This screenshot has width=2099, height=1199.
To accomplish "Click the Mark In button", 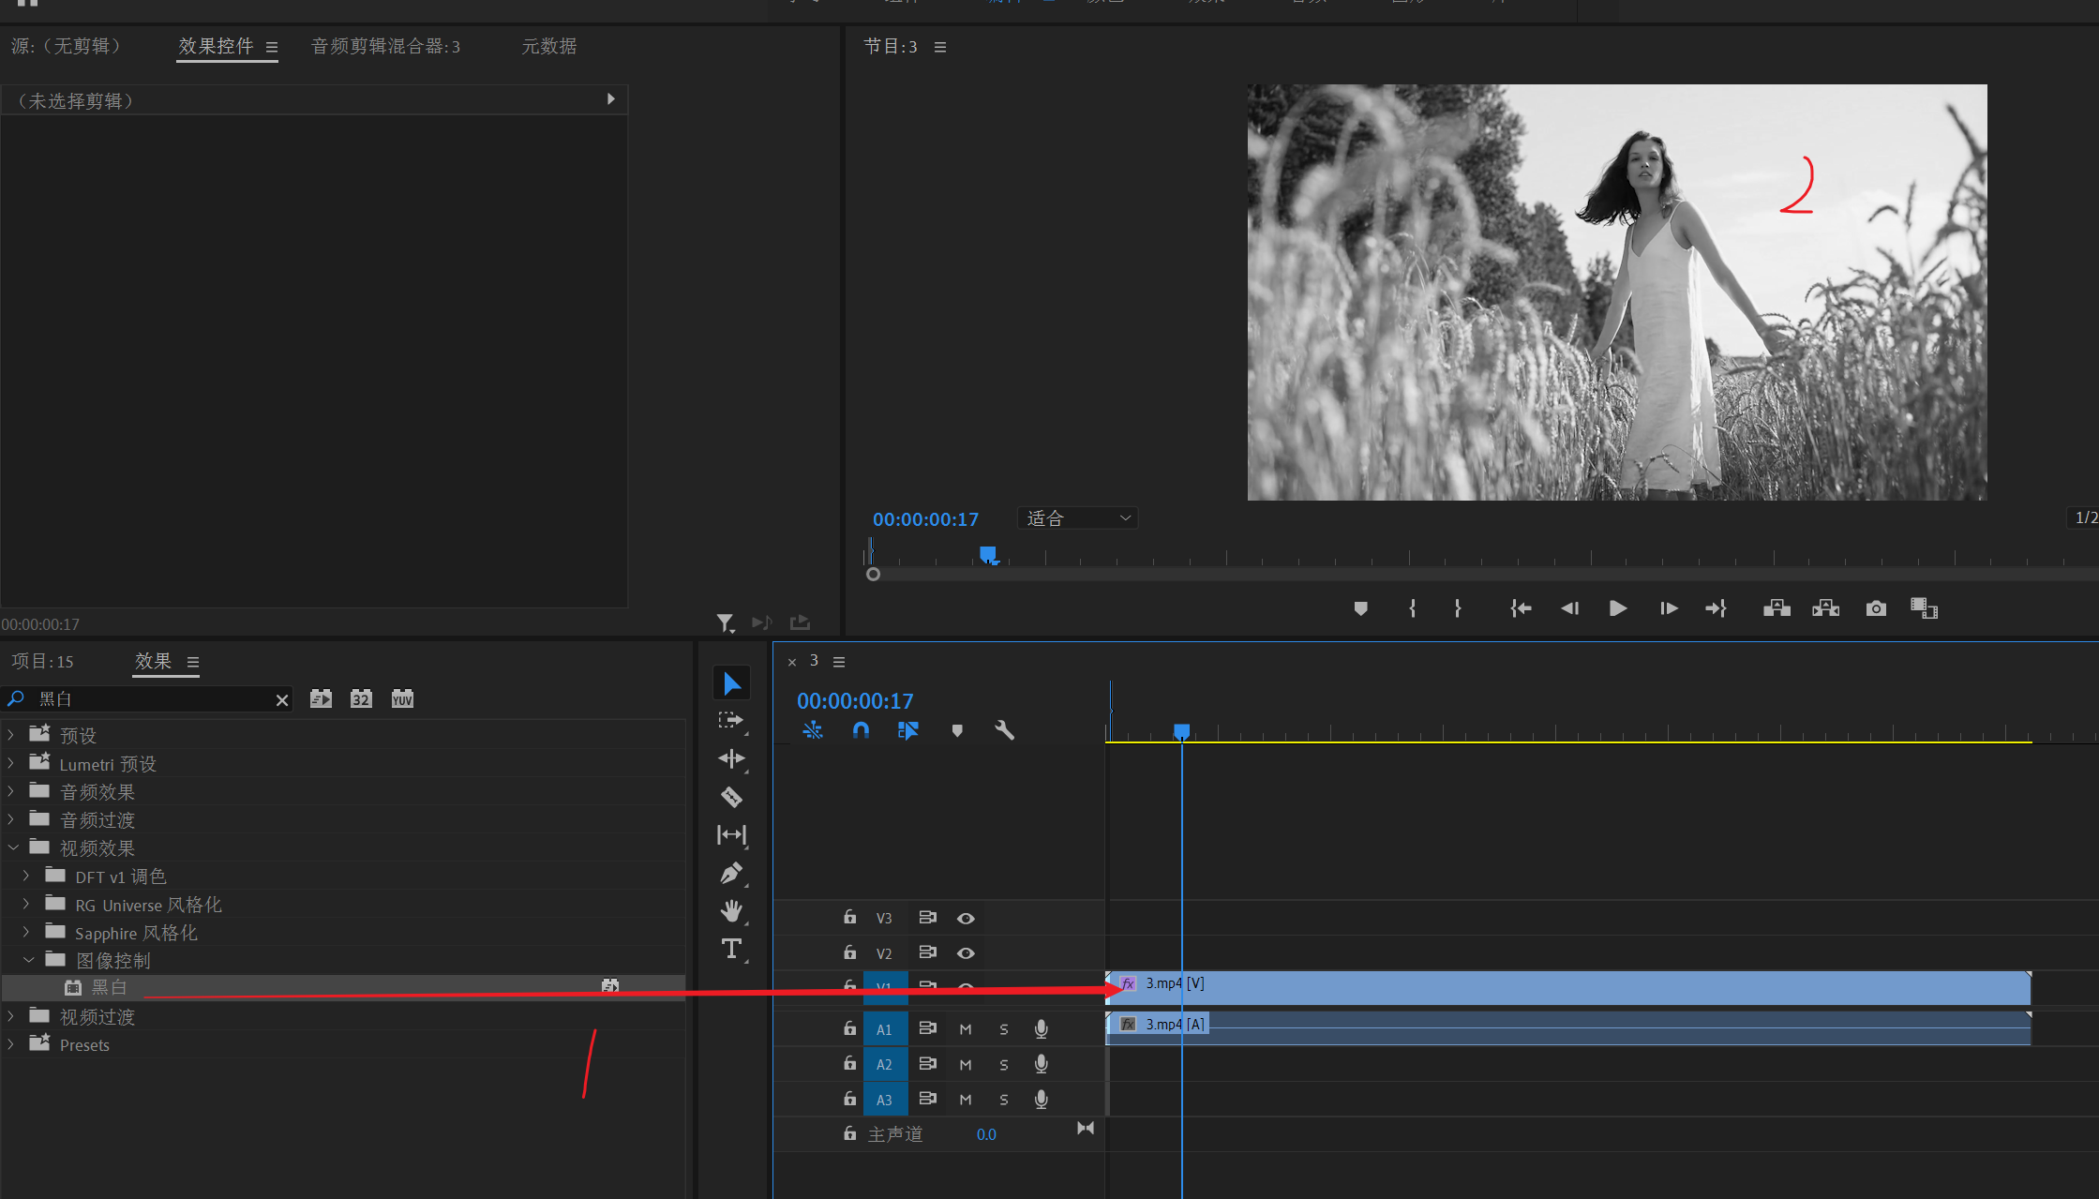I will (1413, 608).
